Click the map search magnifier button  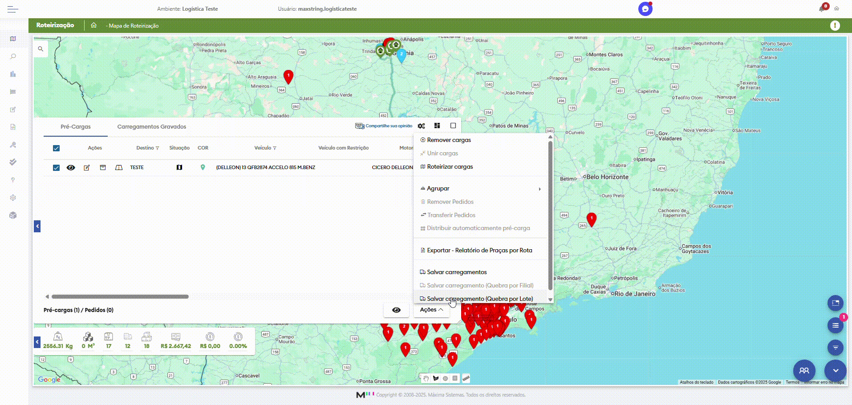coord(41,49)
